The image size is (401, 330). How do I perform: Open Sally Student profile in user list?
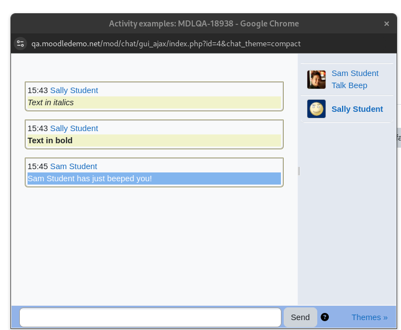(x=357, y=109)
